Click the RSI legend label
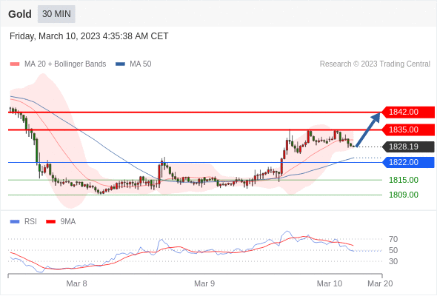This screenshot has width=437, height=296. pos(30,222)
